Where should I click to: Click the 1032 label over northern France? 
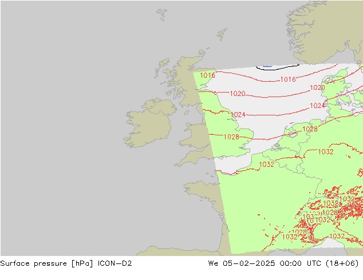click(x=266, y=165)
